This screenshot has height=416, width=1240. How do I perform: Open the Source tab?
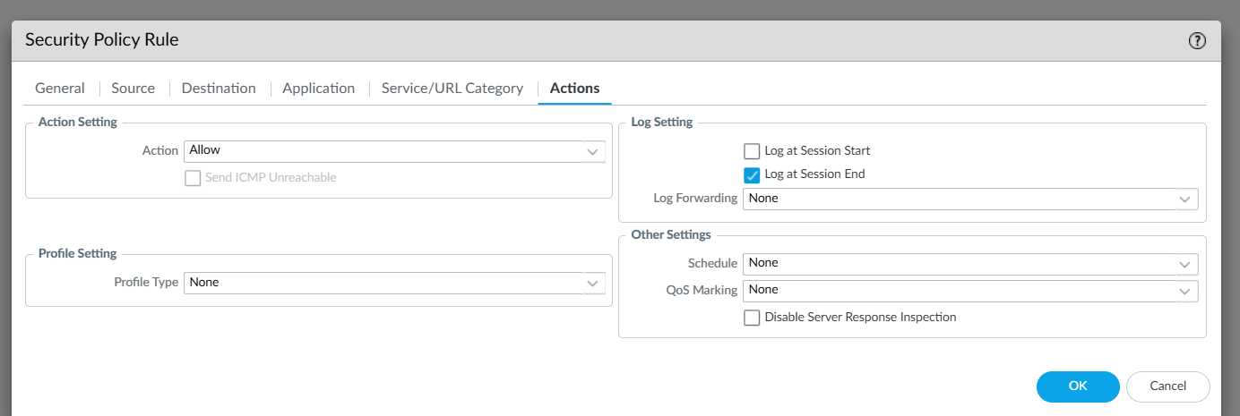click(x=133, y=88)
